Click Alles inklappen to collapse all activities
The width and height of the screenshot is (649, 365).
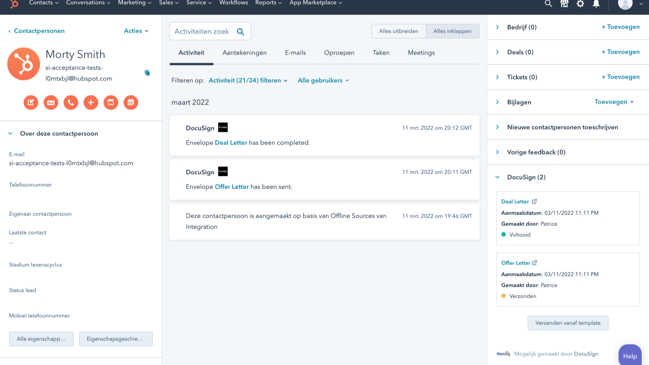point(452,31)
